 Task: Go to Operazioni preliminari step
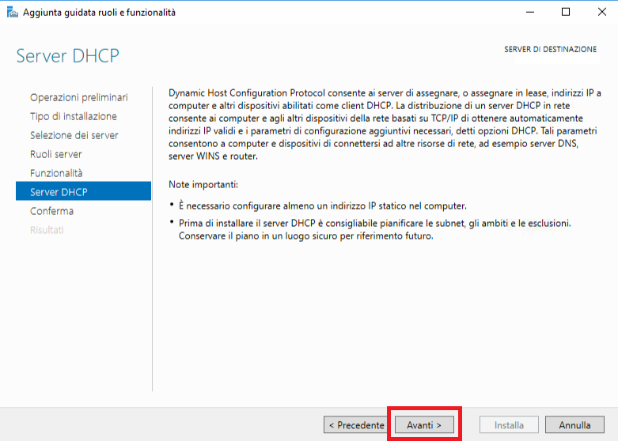(x=79, y=97)
